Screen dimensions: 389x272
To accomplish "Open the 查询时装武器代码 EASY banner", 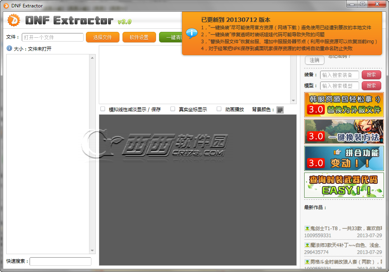I will pos(344,185).
